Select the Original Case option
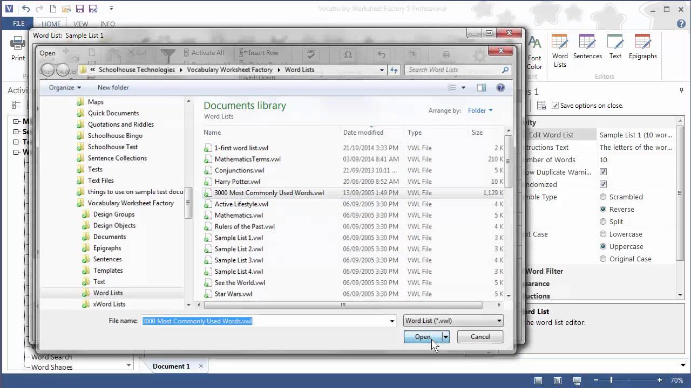 (x=603, y=259)
